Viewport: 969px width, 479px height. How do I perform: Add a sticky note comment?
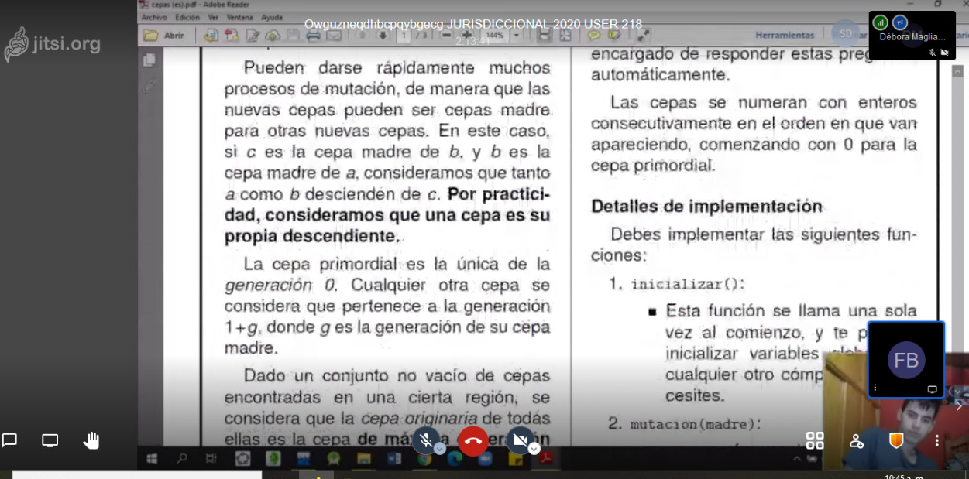tap(594, 35)
